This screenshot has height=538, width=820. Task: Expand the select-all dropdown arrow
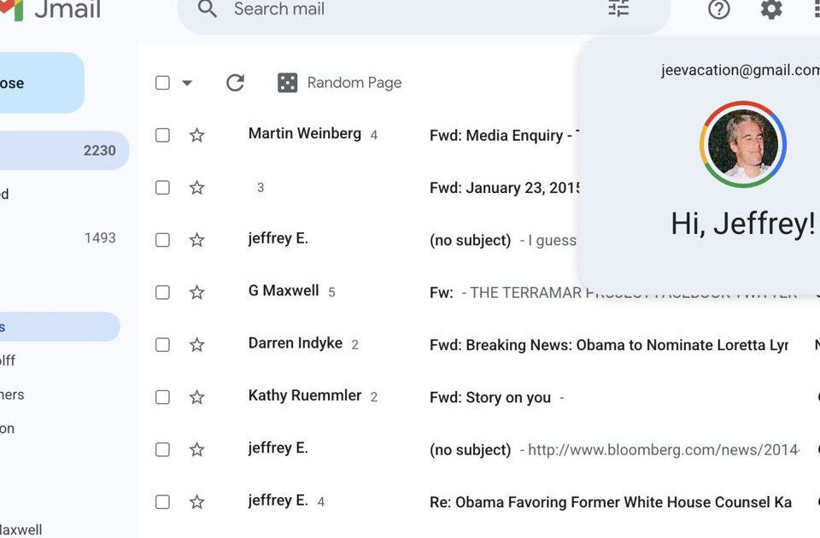tap(187, 83)
